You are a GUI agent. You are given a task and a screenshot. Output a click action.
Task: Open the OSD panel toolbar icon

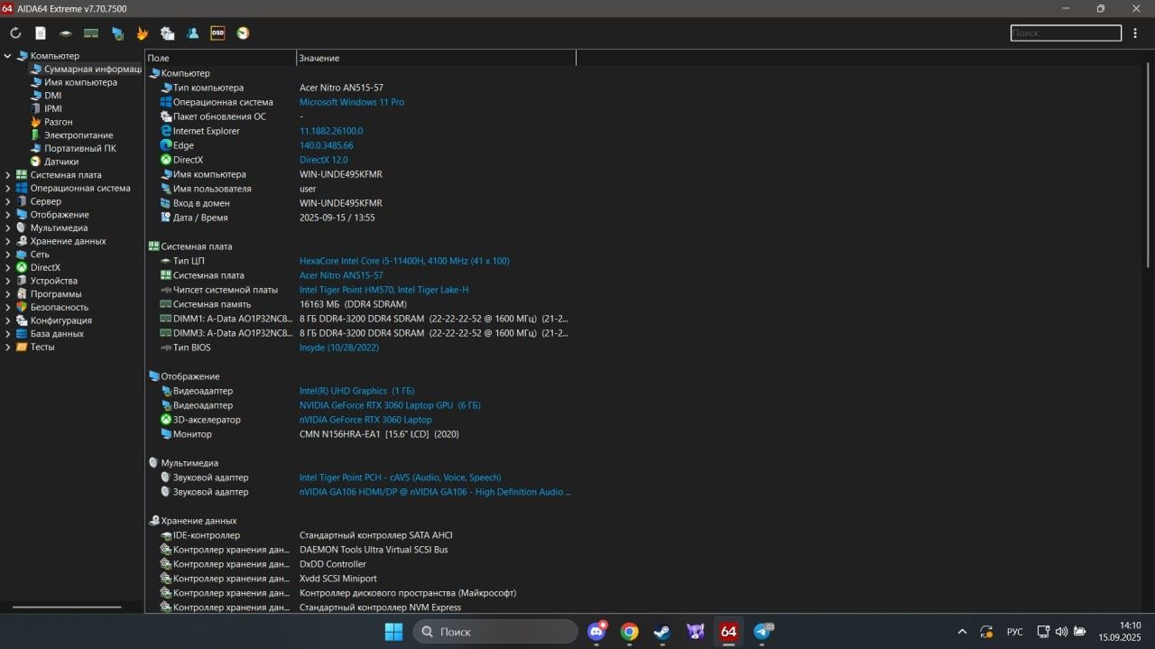coord(217,33)
